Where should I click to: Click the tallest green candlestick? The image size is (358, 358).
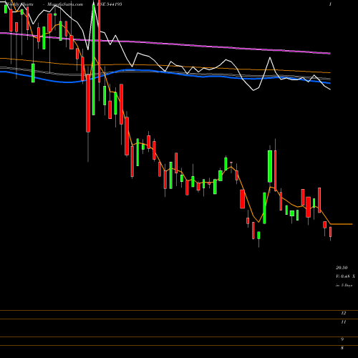94,60
